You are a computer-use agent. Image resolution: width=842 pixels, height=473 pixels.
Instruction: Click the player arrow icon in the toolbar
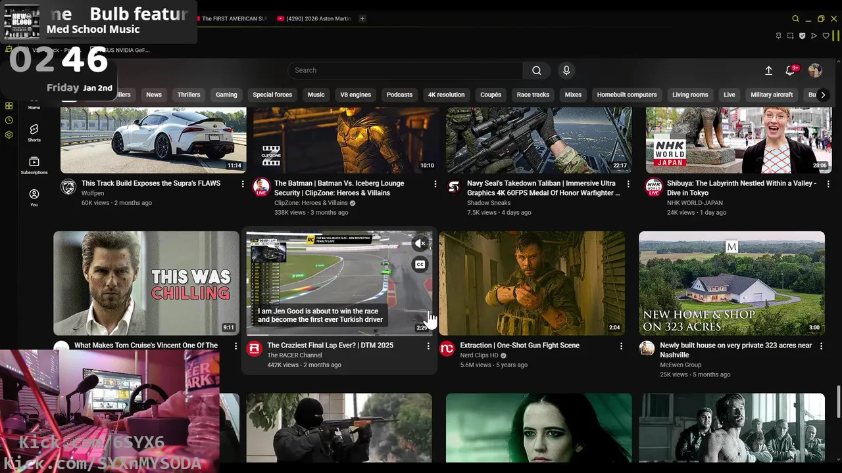tap(814, 35)
